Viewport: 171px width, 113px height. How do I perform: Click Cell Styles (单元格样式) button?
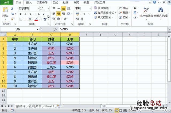click(104, 17)
